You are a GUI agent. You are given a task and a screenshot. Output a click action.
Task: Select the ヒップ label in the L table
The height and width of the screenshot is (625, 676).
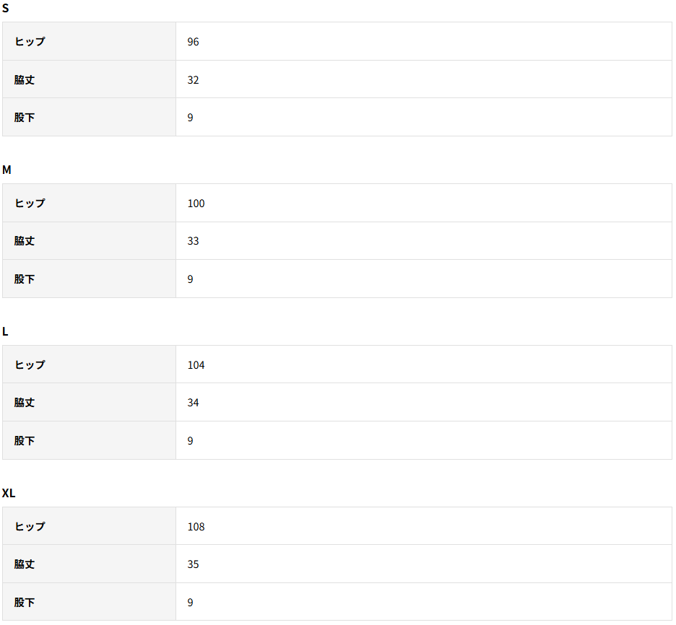point(30,365)
